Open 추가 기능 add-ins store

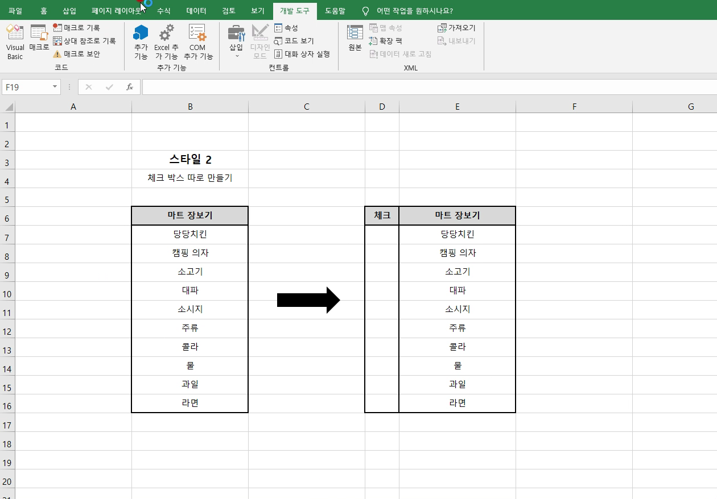pyautogui.click(x=141, y=42)
